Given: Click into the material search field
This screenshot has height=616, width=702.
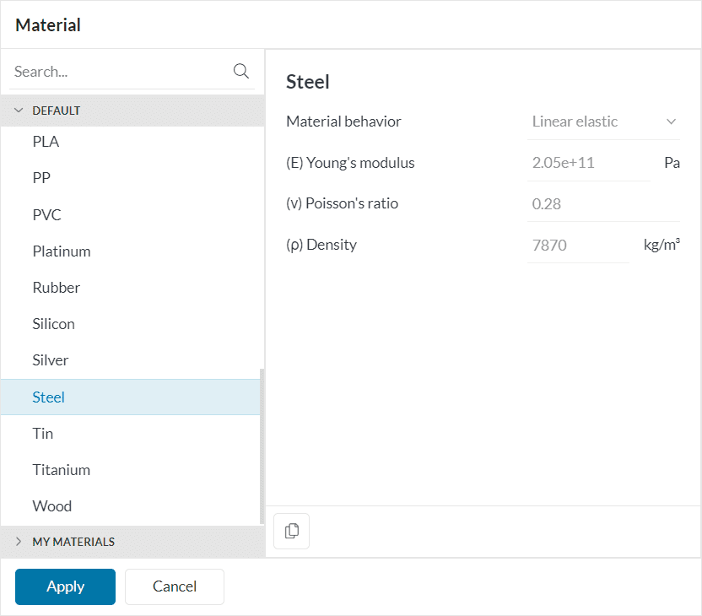Looking at the screenshot, I should tap(118, 72).
